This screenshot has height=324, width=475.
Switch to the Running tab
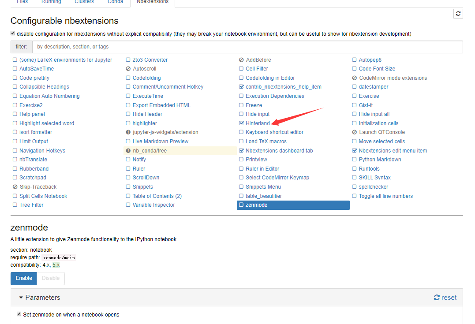(51, 2)
